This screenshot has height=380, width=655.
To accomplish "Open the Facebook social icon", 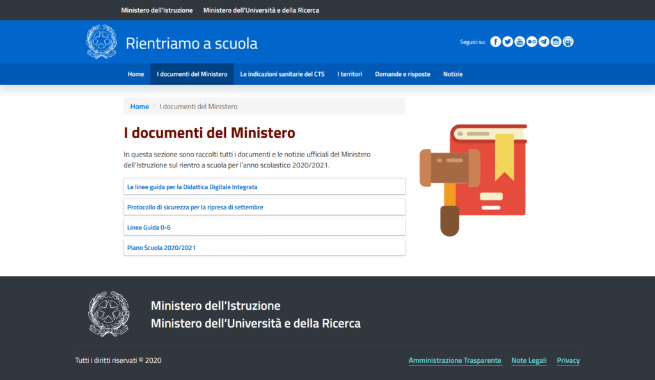I will click(x=496, y=42).
